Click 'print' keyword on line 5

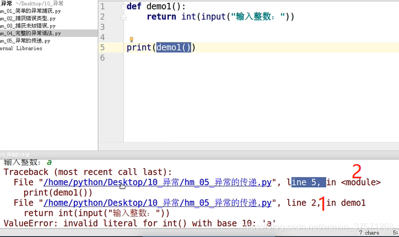[x=139, y=48]
